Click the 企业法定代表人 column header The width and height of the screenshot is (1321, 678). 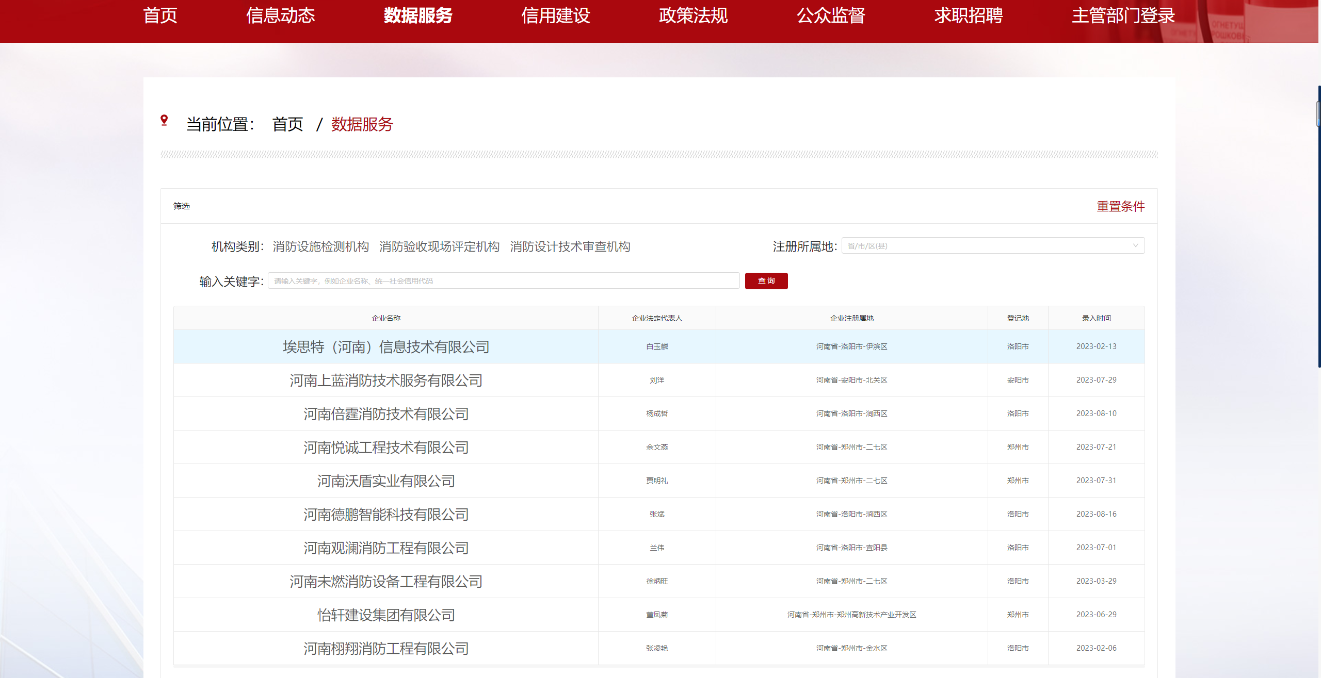point(657,318)
